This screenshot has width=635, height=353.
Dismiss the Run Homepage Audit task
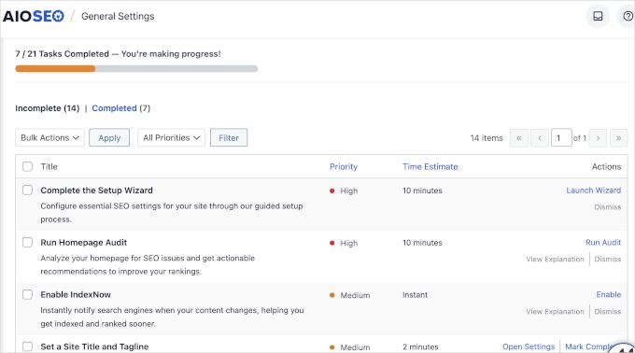[608, 259]
